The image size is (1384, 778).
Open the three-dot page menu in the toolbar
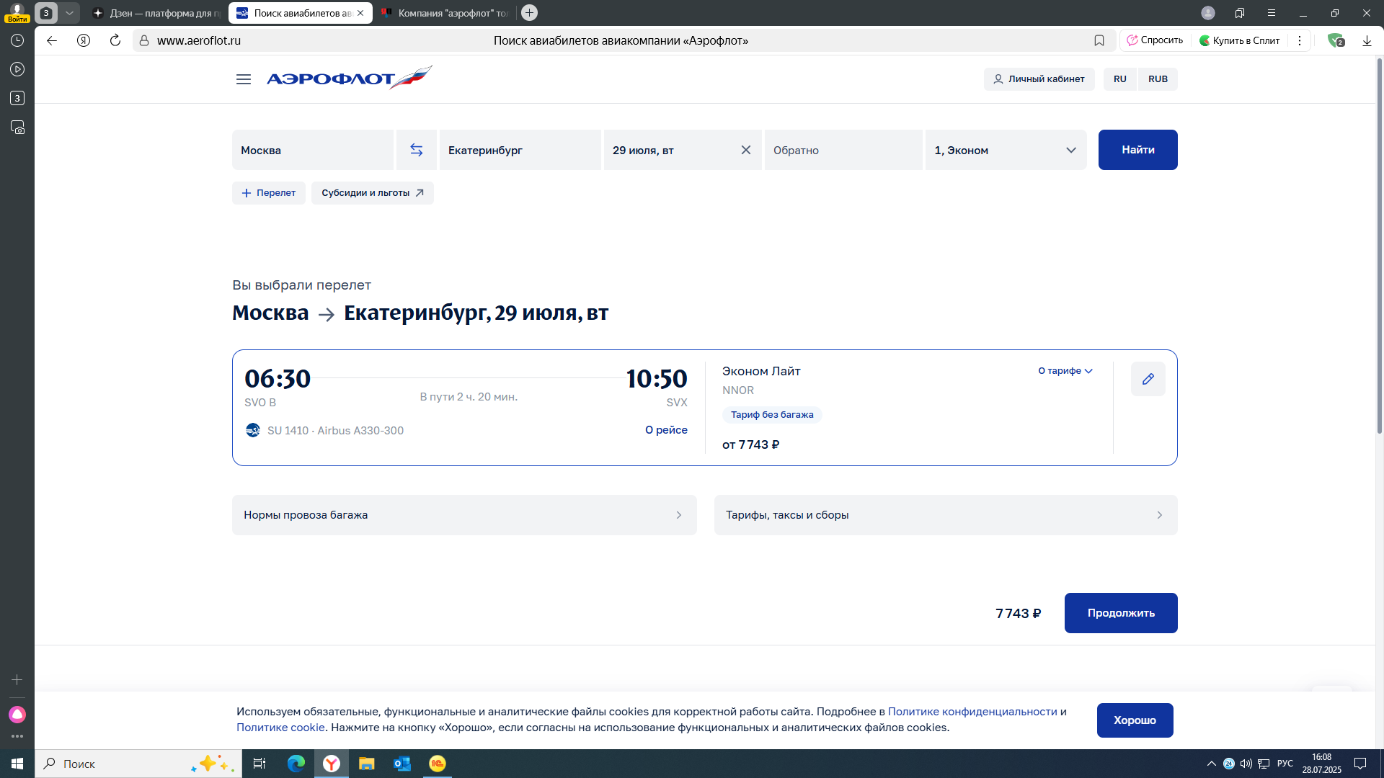[1300, 40]
